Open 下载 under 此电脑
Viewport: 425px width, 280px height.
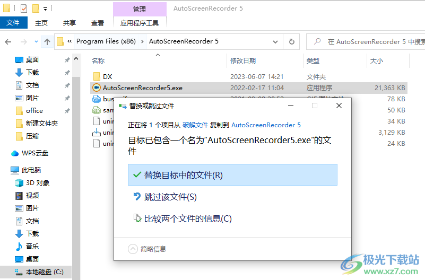(32, 233)
